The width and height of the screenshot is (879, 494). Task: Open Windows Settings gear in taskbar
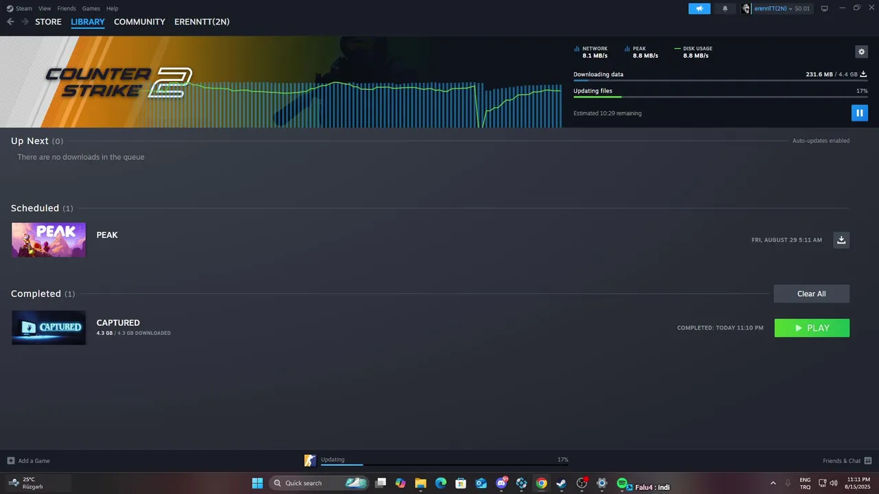pos(602,483)
